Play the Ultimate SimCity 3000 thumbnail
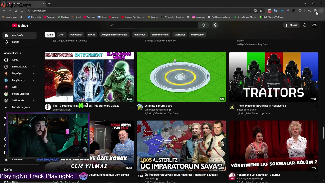Viewport: 325px width, 183px height. point(182,77)
